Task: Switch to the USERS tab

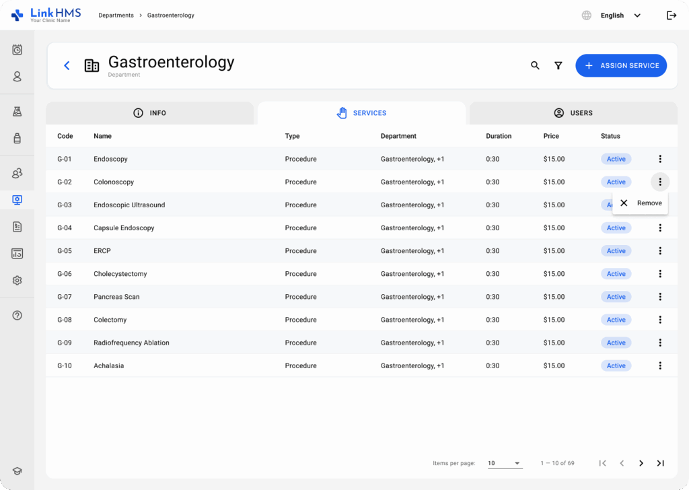Action: point(573,113)
